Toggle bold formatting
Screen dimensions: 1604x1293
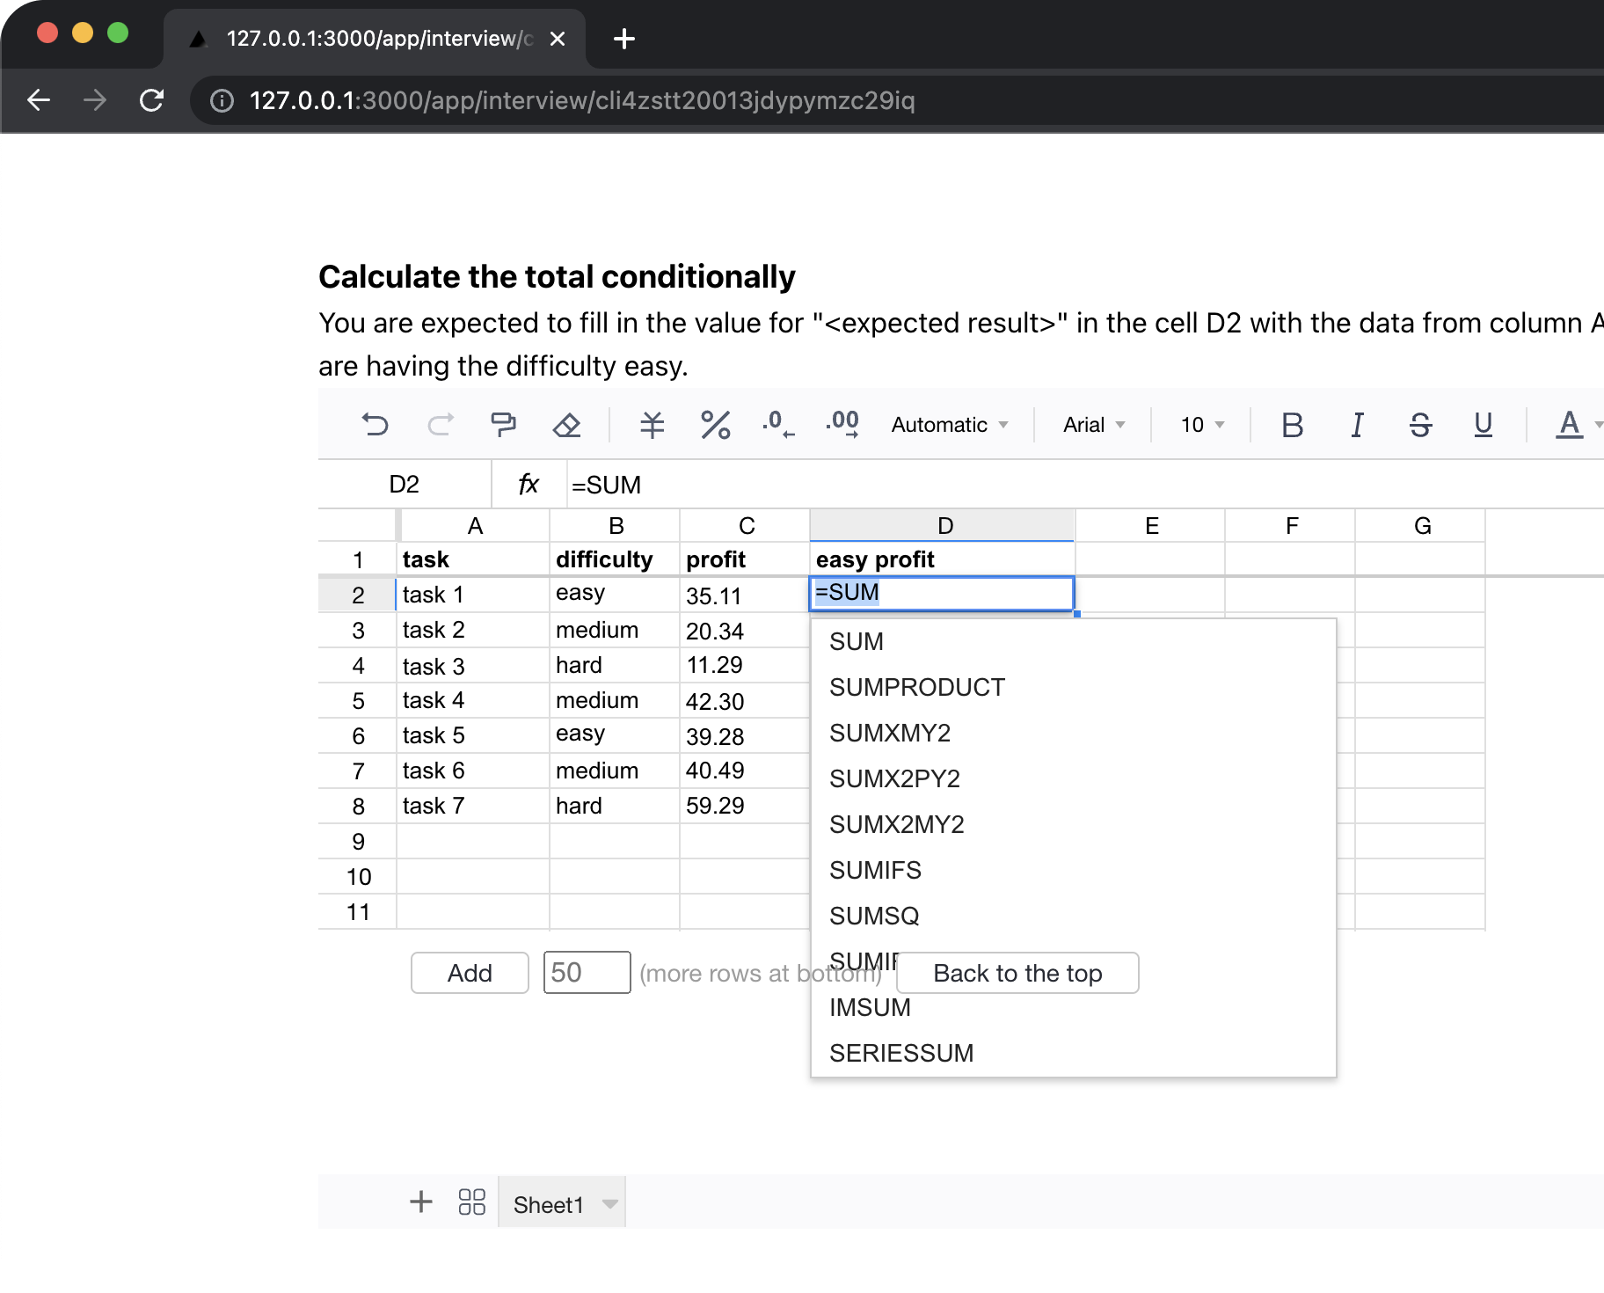1292,425
